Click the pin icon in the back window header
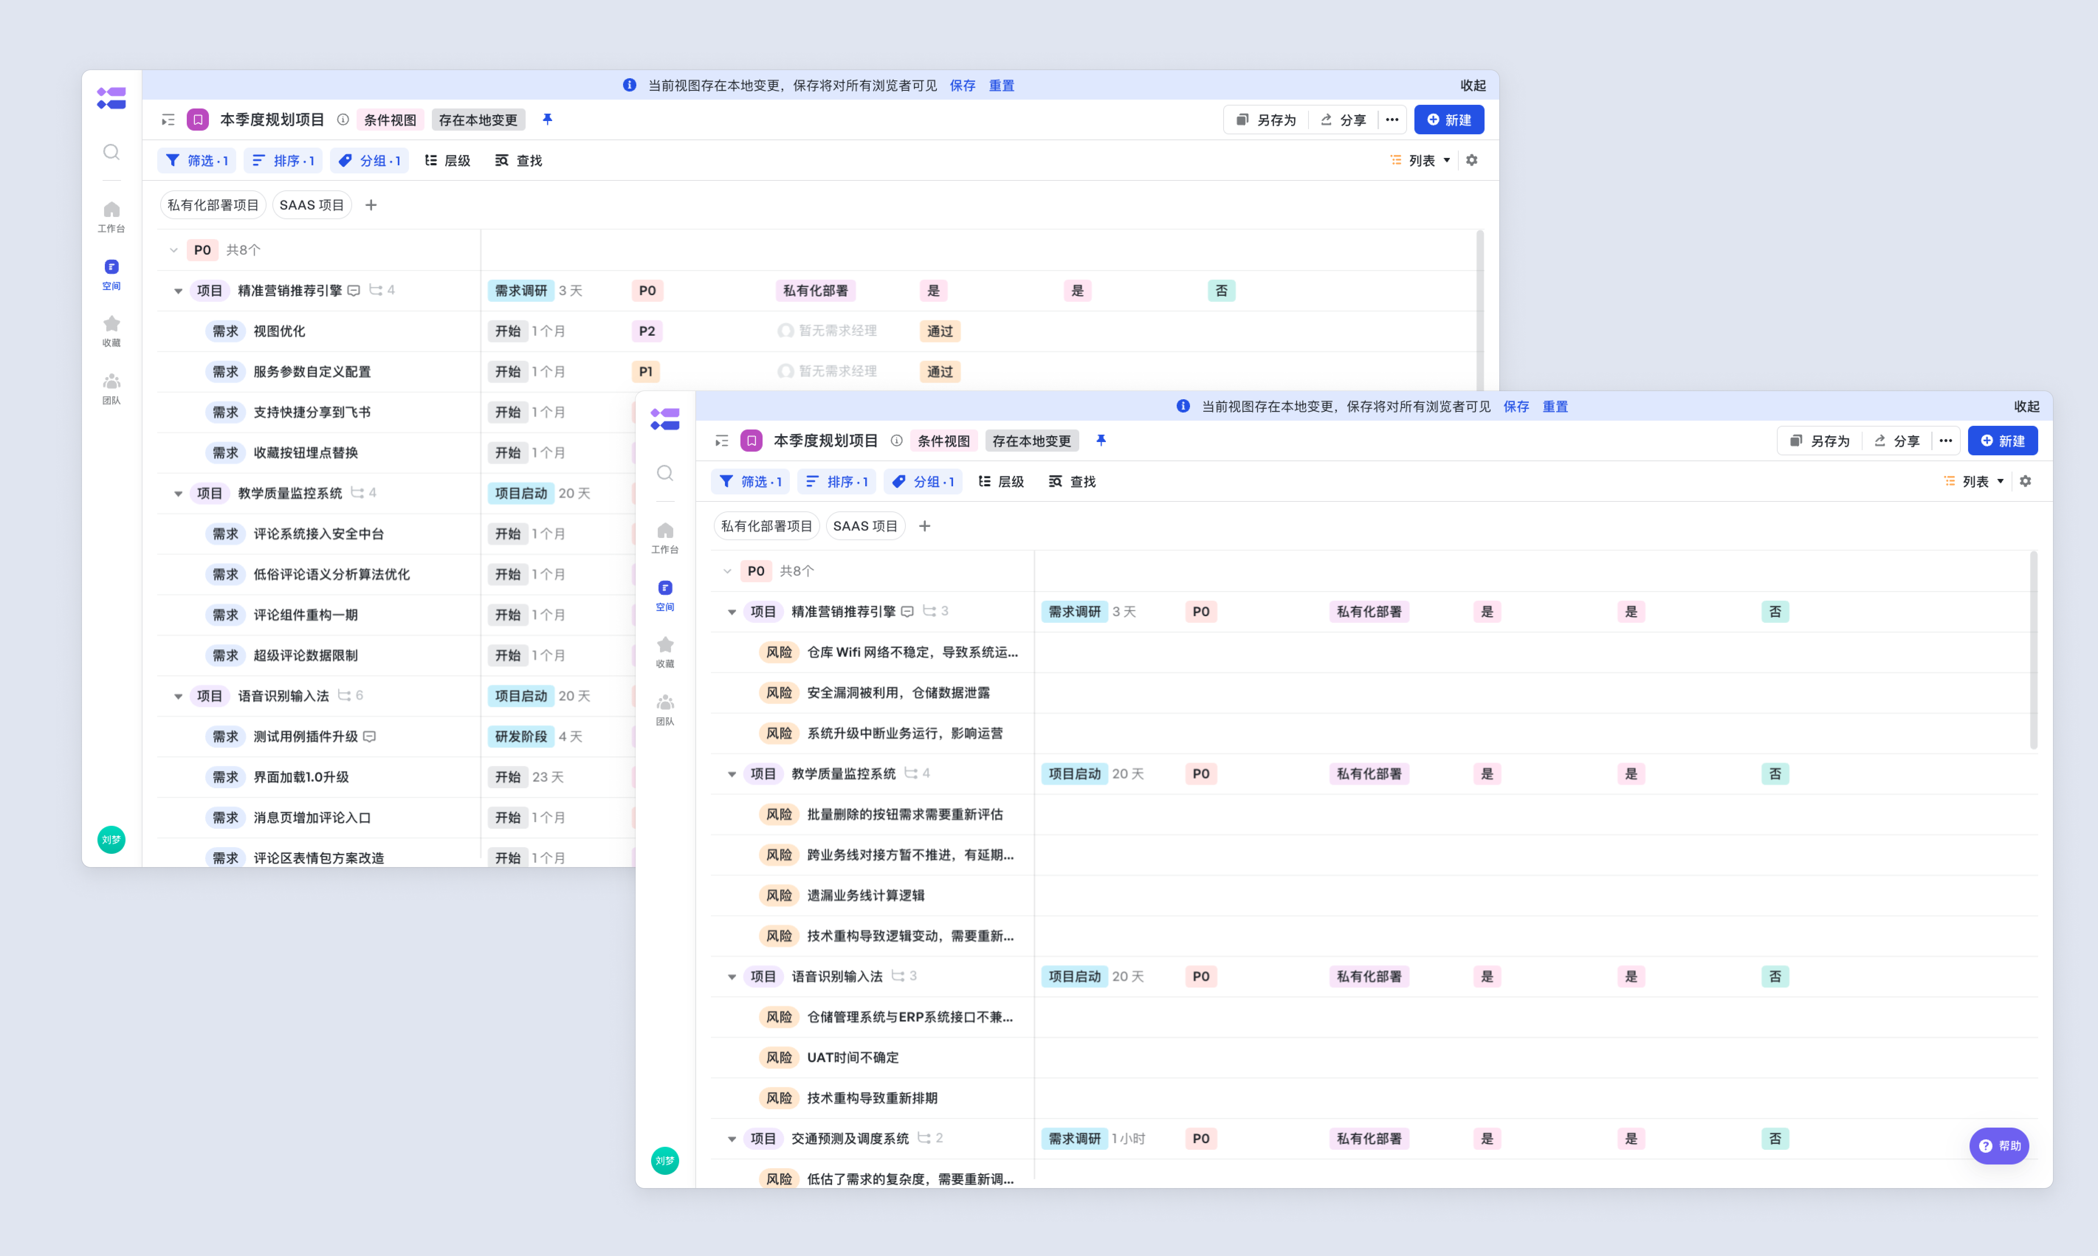The height and width of the screenshot is (1256, 2098). point(547,119)
